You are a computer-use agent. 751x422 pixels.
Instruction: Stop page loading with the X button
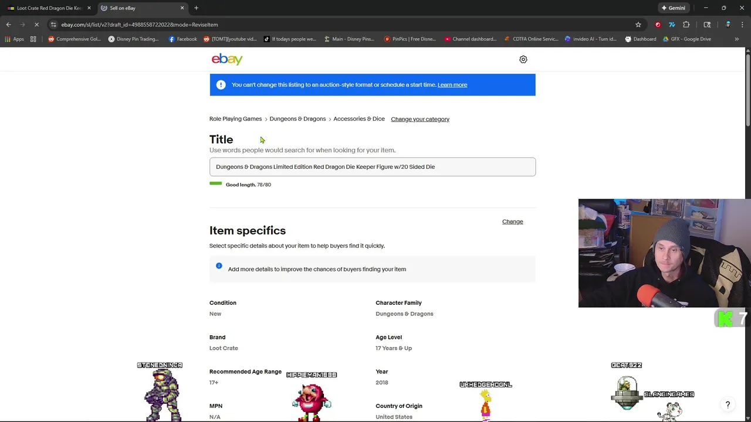point(36,25)
